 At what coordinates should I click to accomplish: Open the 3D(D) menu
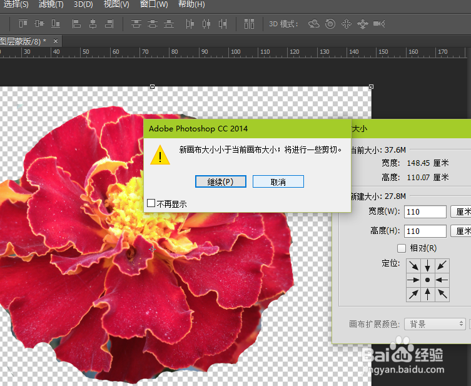click(x=83, y=4)
